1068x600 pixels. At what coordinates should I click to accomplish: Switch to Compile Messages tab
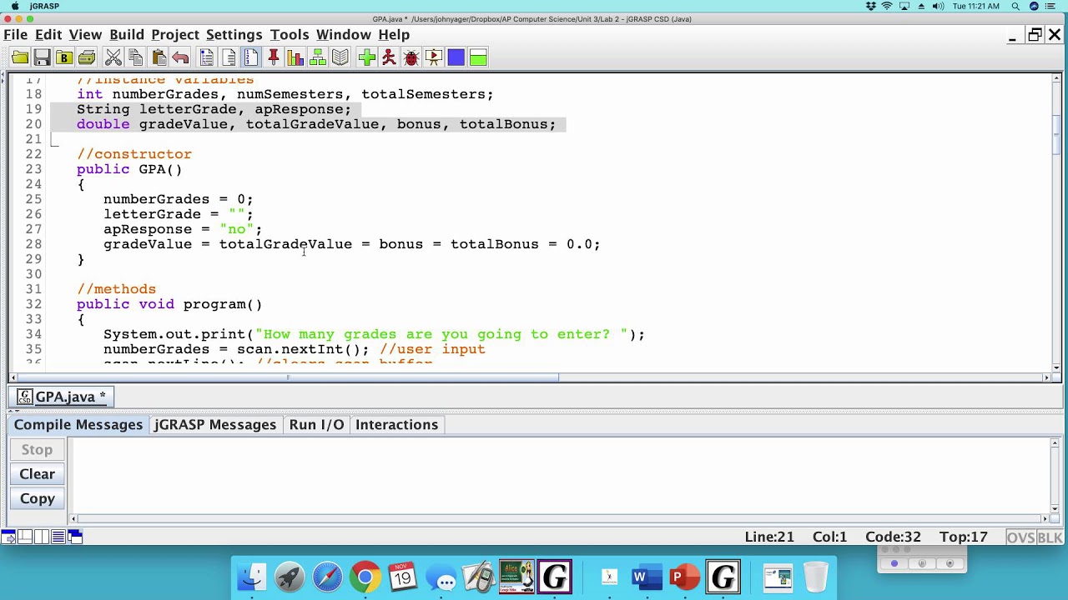(78, 425)
